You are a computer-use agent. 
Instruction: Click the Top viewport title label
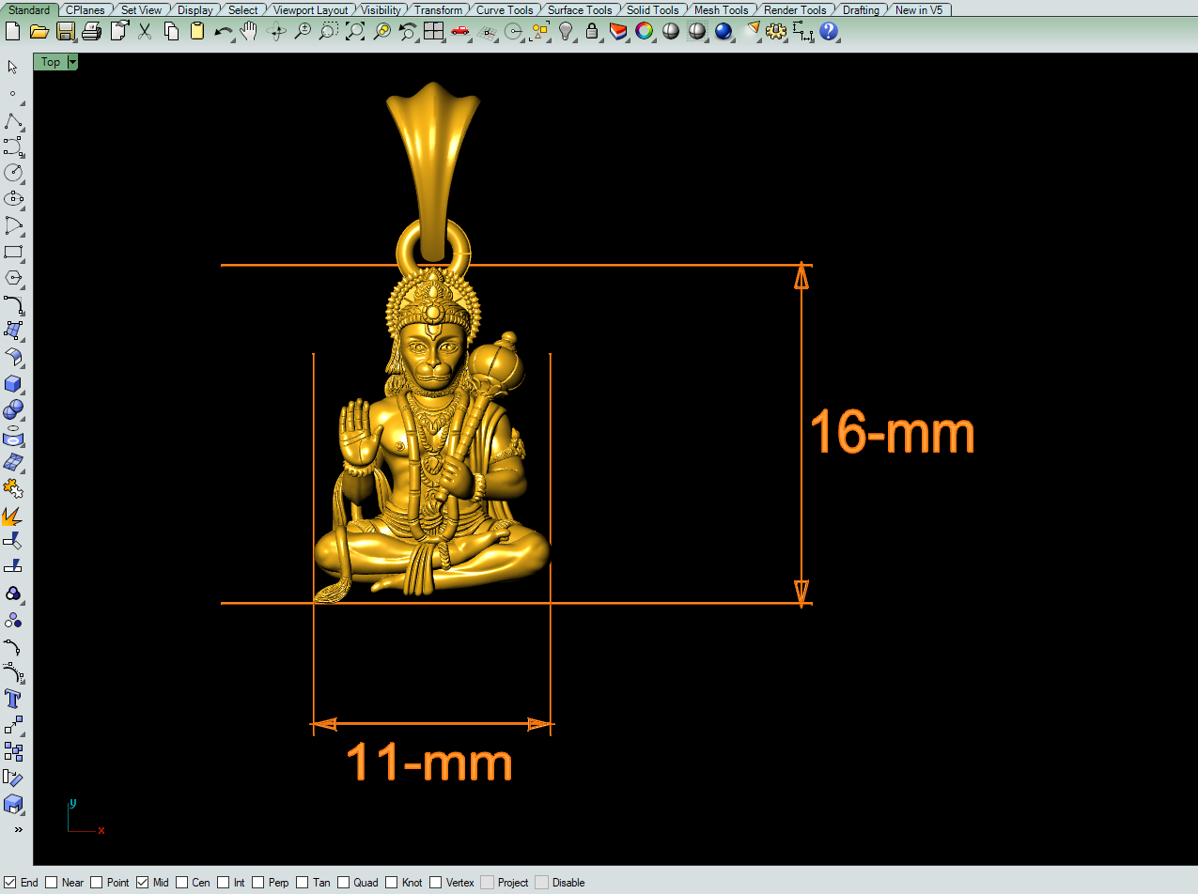click(51, 62)
